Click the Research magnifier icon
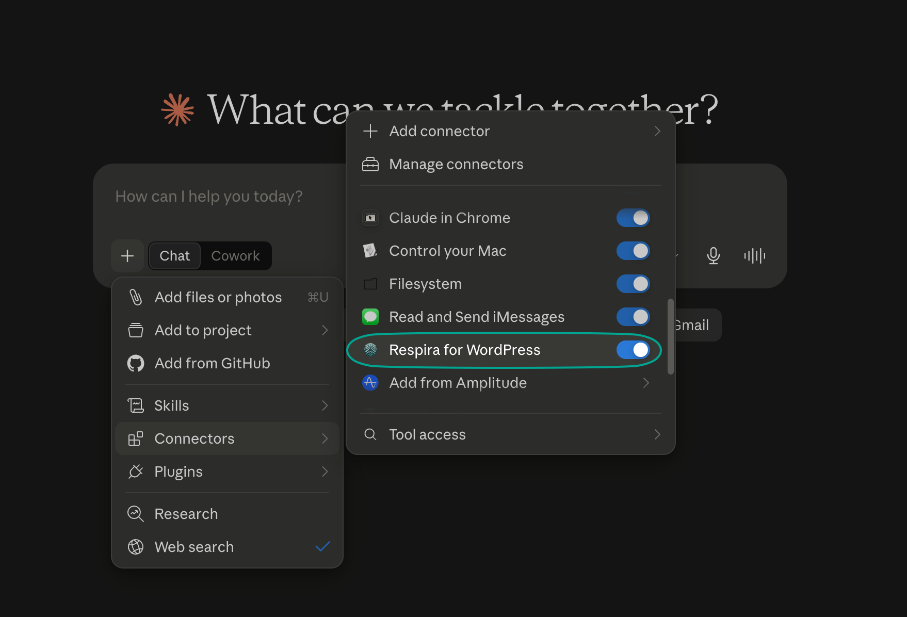Viewport: 907px width, 617px height. point(136,514)
